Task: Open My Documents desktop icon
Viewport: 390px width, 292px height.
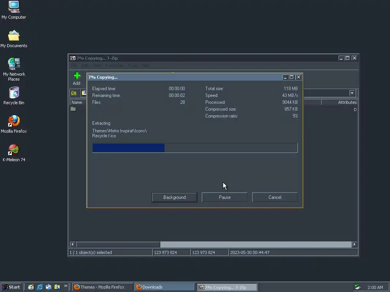Action: pos(14,39)
